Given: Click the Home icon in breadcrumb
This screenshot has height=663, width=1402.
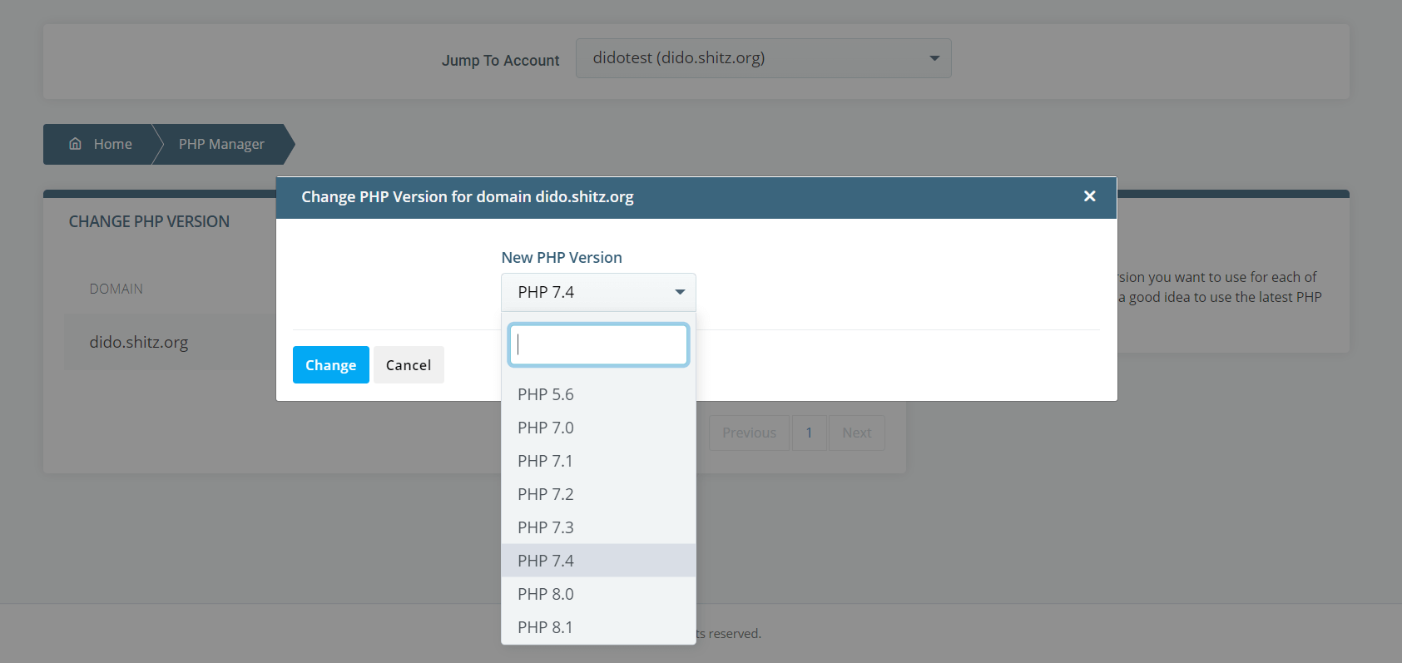Looking at the screenshot, I should (x=75, y=144).
